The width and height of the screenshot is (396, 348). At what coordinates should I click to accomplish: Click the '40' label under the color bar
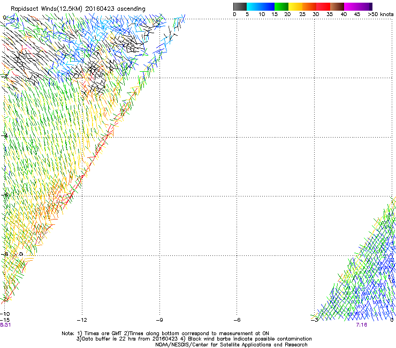(x=344, y=14)
